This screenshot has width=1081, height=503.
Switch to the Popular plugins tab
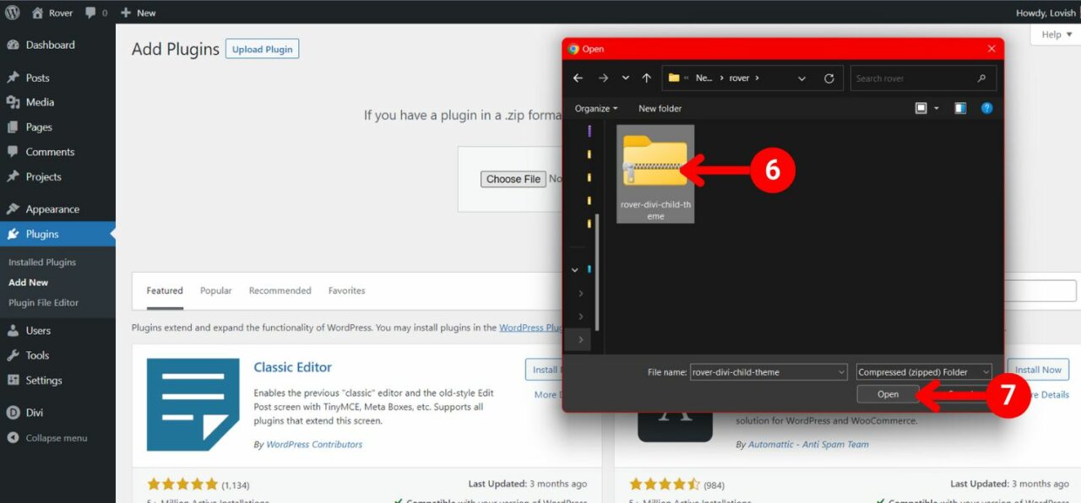click(x=215, y=290)
